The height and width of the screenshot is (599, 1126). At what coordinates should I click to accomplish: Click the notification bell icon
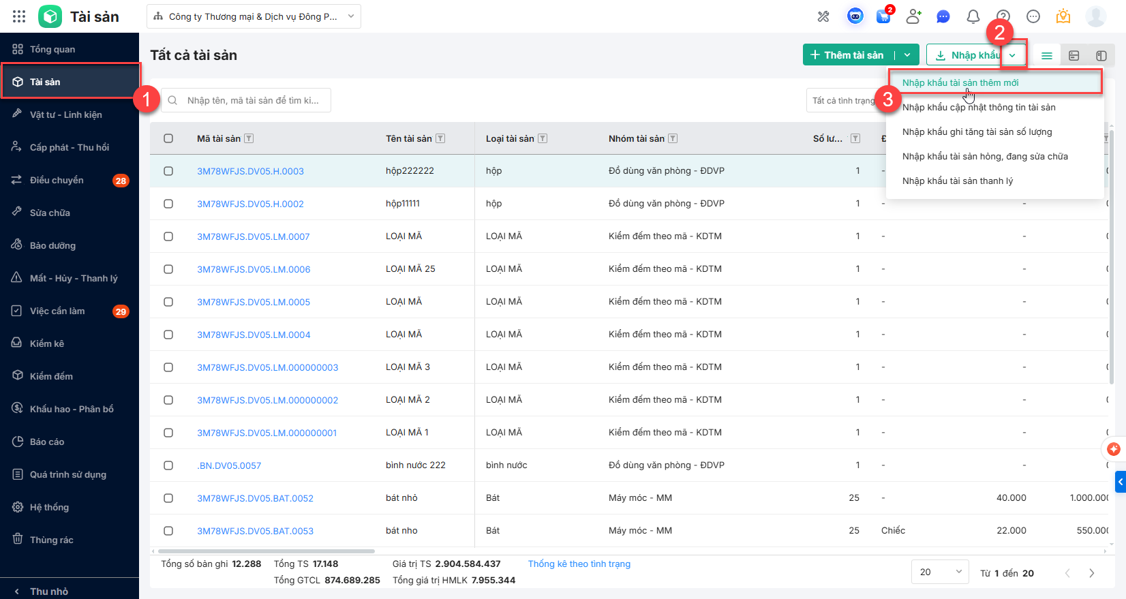click(x=973, y=16)
